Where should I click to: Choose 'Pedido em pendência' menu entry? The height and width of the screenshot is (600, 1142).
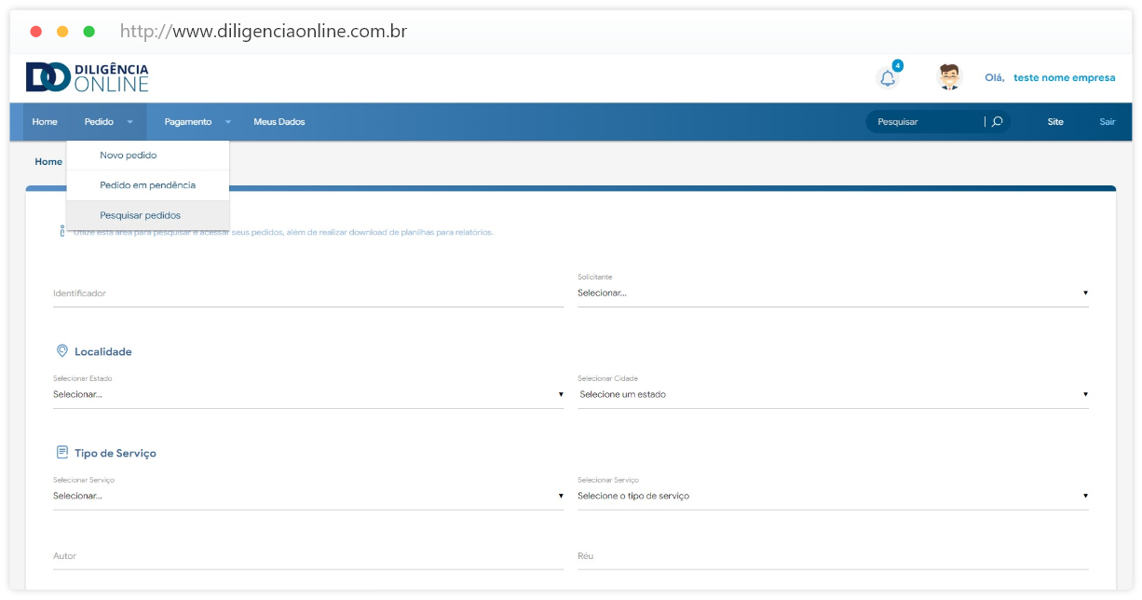coord(147,185)
